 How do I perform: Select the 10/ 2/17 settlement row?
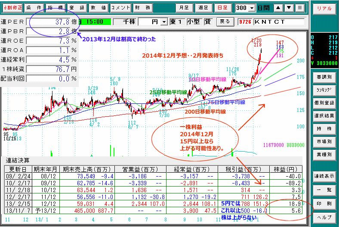point(153,183)
